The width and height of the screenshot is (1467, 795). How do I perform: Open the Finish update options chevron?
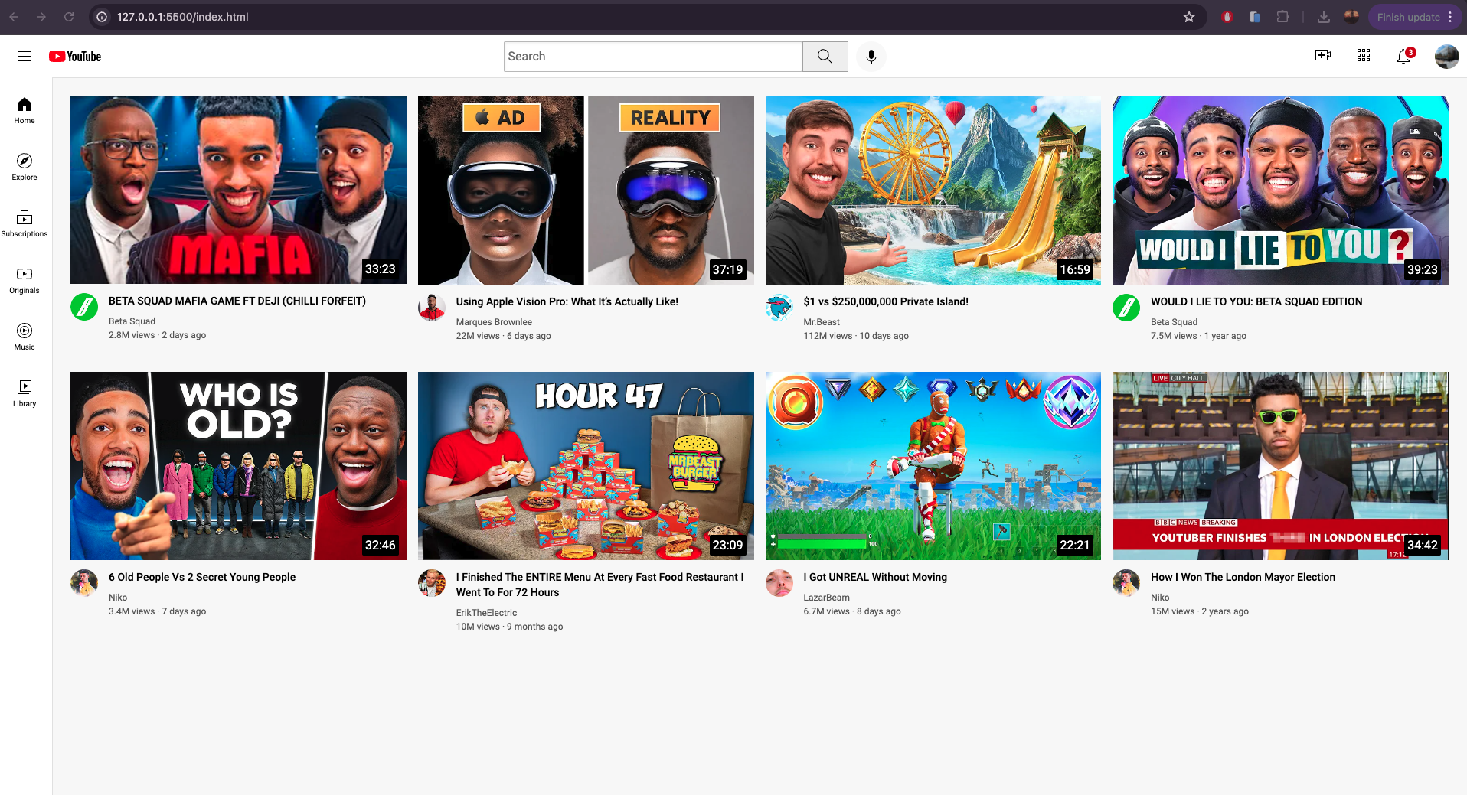click(1452, 17)
